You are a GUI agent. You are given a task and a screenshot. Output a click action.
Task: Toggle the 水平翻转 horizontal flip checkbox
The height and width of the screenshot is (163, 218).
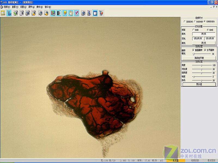tap(209, 50)
